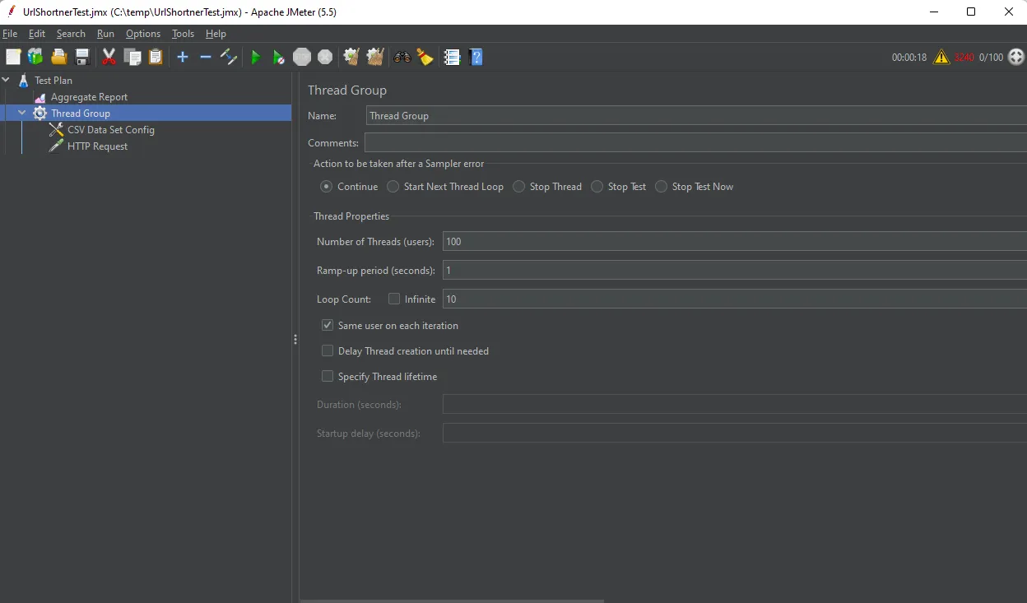Viewport: 1027px width, 603px height.
Task: Collapse the Thread Group tree node
Action: 22,114
